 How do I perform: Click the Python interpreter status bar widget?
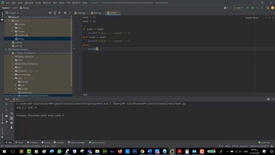[259, 146]
